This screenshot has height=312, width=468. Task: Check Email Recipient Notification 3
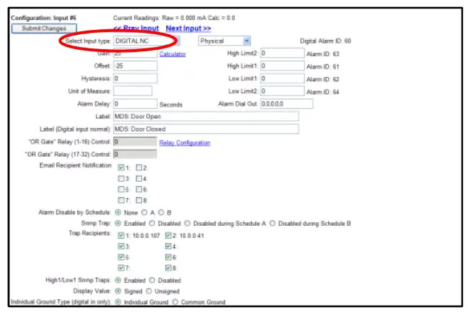(x=121, y=179)
